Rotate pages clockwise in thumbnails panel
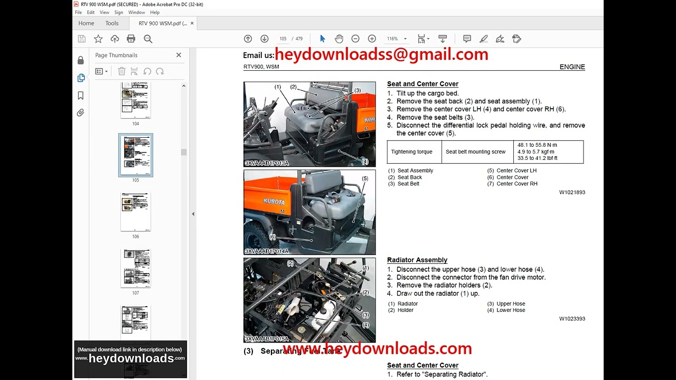The image size is (676, 380). [160, 71]
